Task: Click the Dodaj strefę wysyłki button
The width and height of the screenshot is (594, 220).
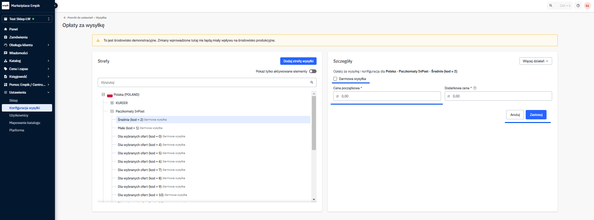Action: [x=298, y=61]
